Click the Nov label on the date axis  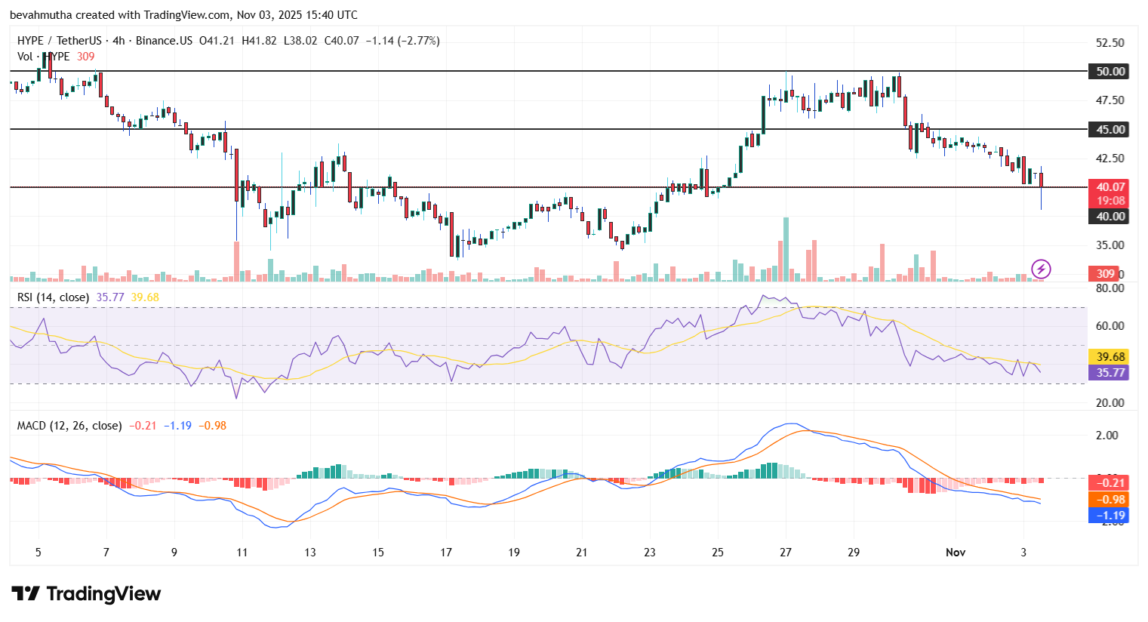(x=956, y=553)
